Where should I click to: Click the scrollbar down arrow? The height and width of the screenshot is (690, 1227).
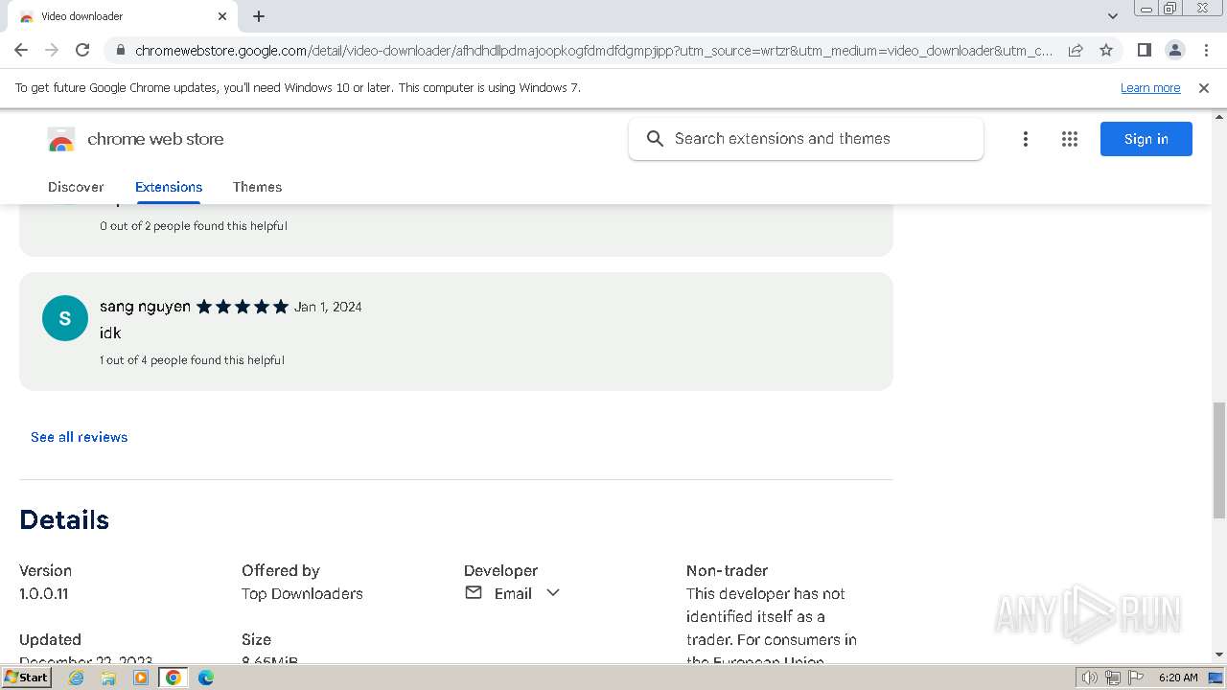[1219, 655]
